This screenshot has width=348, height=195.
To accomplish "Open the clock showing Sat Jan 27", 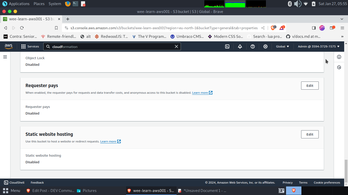I will point(333,4).
